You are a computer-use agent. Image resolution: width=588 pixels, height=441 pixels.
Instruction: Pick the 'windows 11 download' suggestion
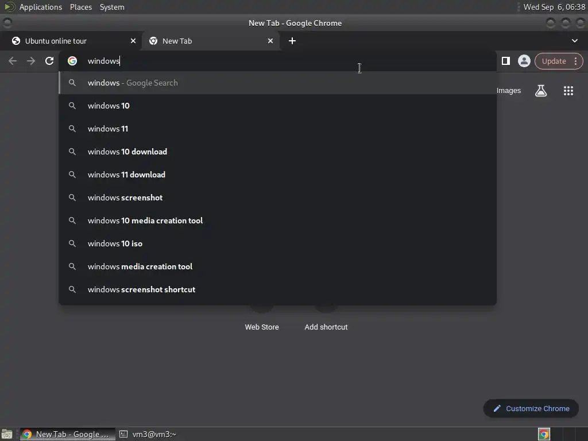pos(277,175)
